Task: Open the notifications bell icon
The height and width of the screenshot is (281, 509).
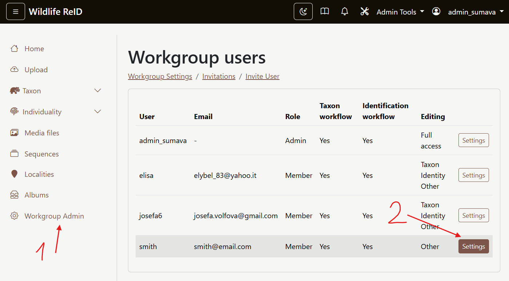Action: pos(345,12)
